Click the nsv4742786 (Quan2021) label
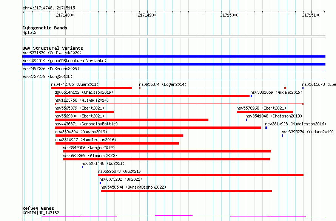Viewport: 336px width, 221px height. click(75, 84)
